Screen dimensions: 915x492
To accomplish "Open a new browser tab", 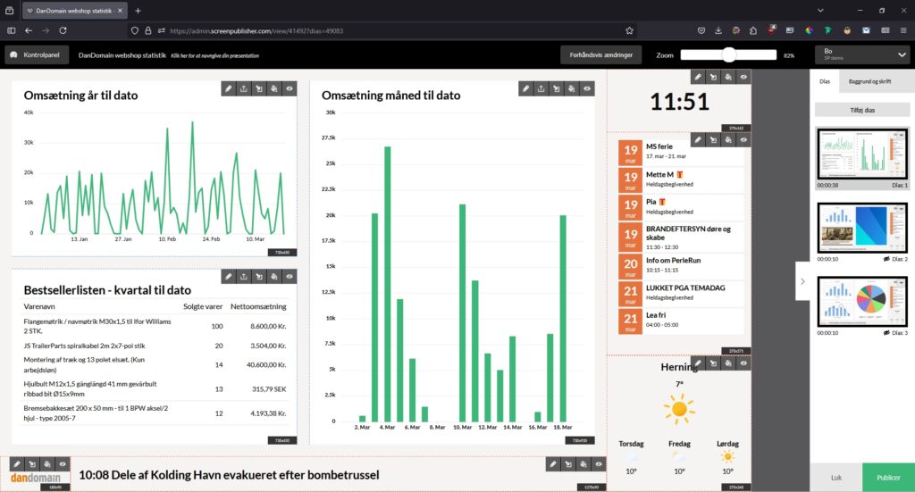I will pos(139,11).
